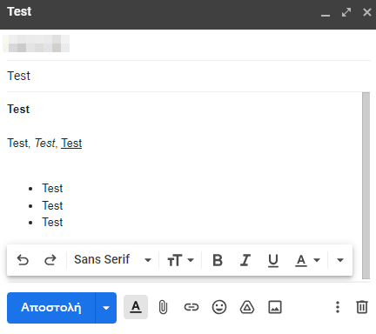Open the text color dropdown
The image size is (376, 334).
(x=307, y=260)
